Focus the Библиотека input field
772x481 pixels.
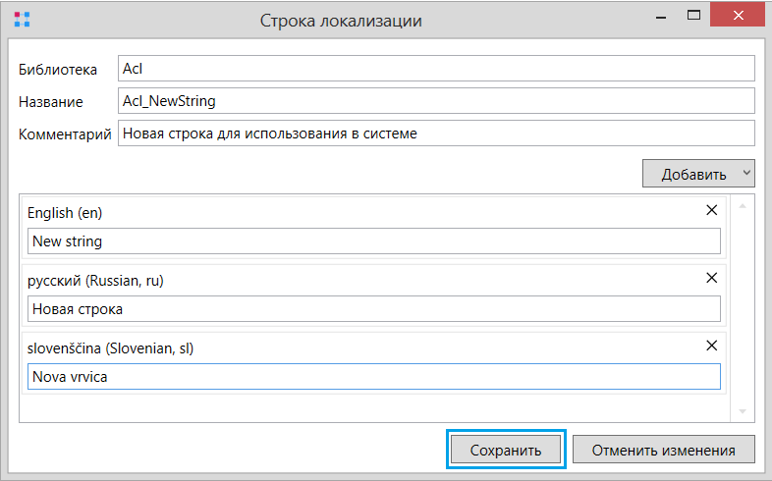436,69
